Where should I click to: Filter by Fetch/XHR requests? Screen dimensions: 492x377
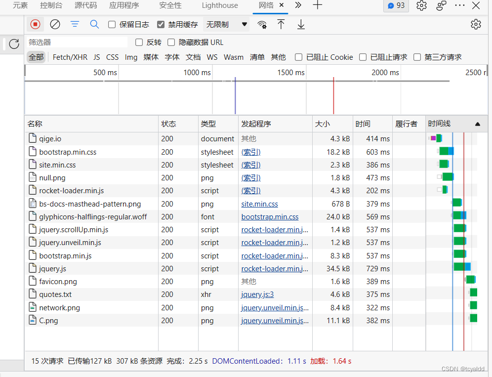pos(70,57)
